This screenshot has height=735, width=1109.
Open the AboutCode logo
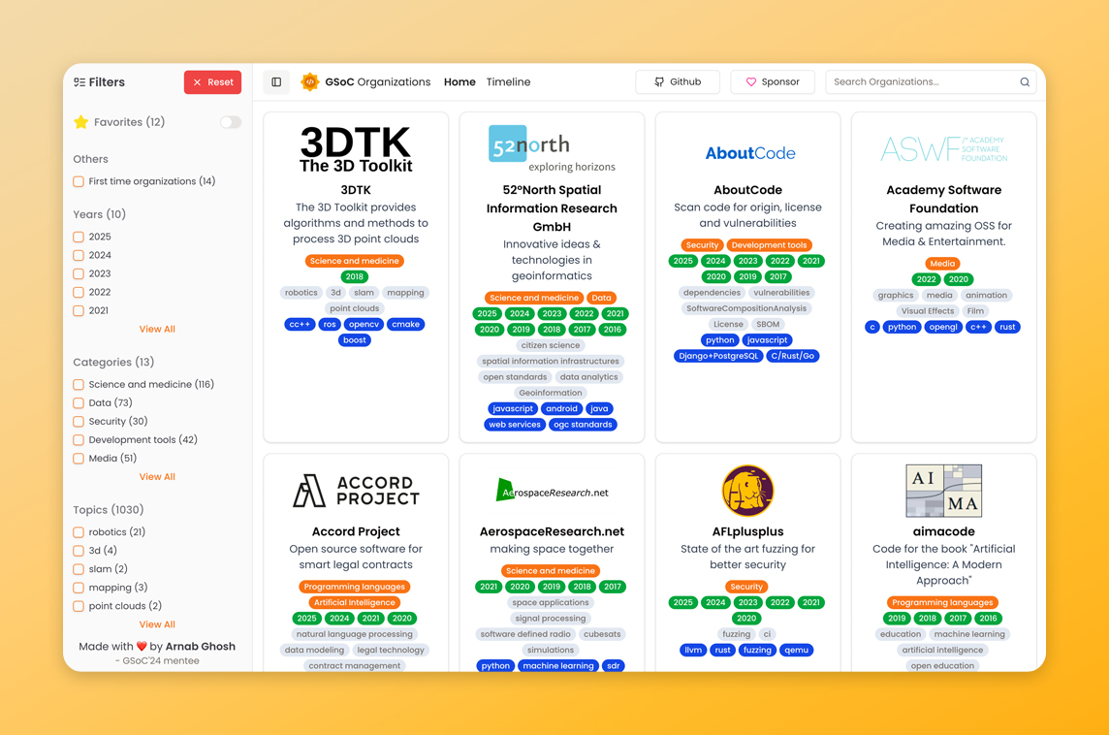click(x=749, y=153)
